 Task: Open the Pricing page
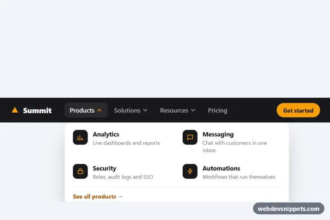coord(217,110)
